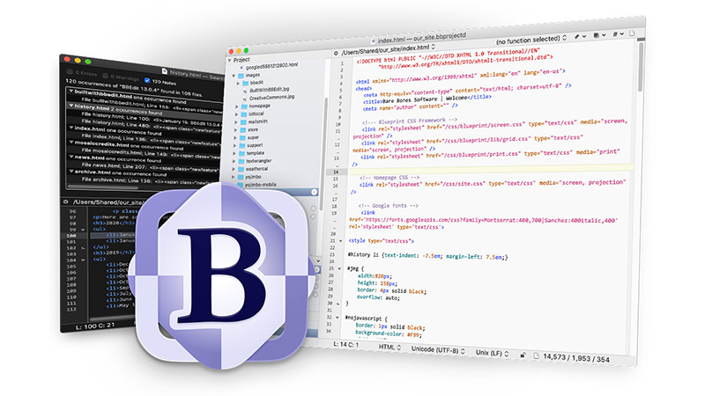The height and width of the screenshot is (396, 705).
Task: Uncheck the 120 Notes checkbox
Action: coord(147,80)
